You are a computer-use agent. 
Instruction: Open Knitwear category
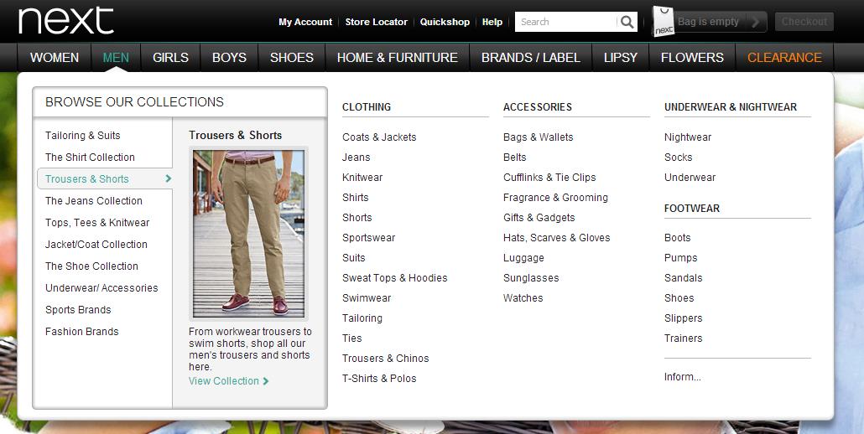coord(362,177)
